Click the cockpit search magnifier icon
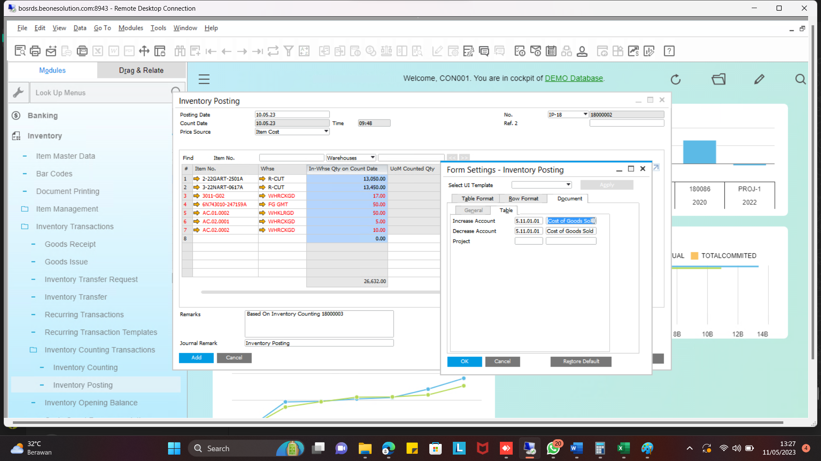 pos(800,79)
